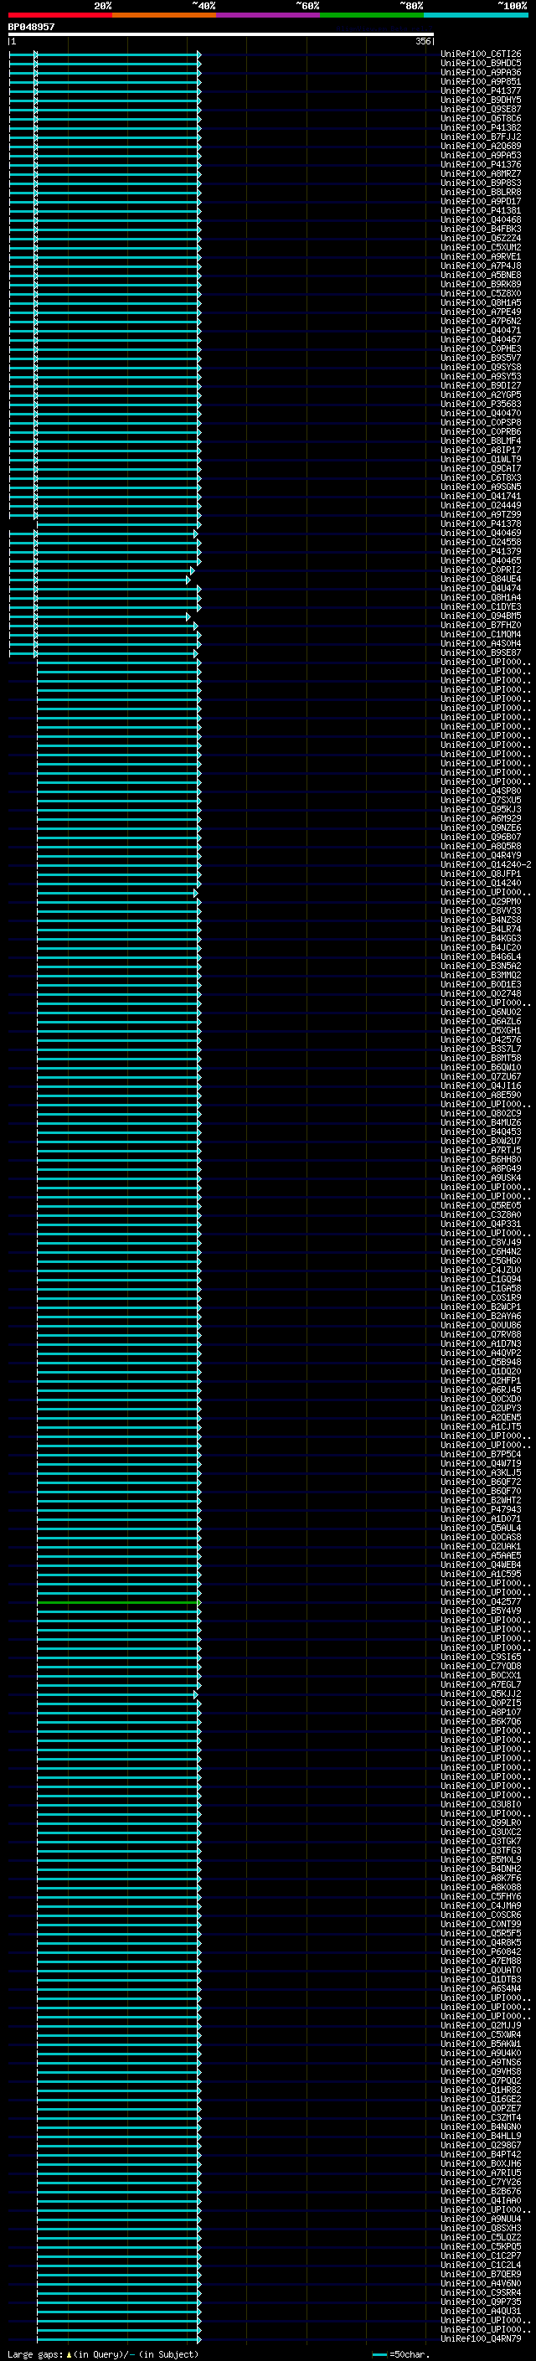The image size is (536, 2361).
Task: Select hit UniRef100_Q99LR0
Action: click(481, 1822)
